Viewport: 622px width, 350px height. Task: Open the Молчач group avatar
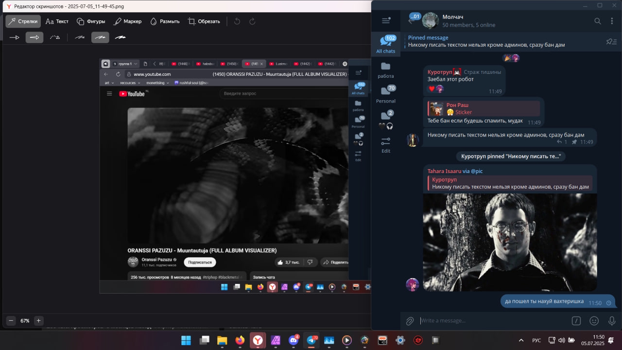(431, 21)
